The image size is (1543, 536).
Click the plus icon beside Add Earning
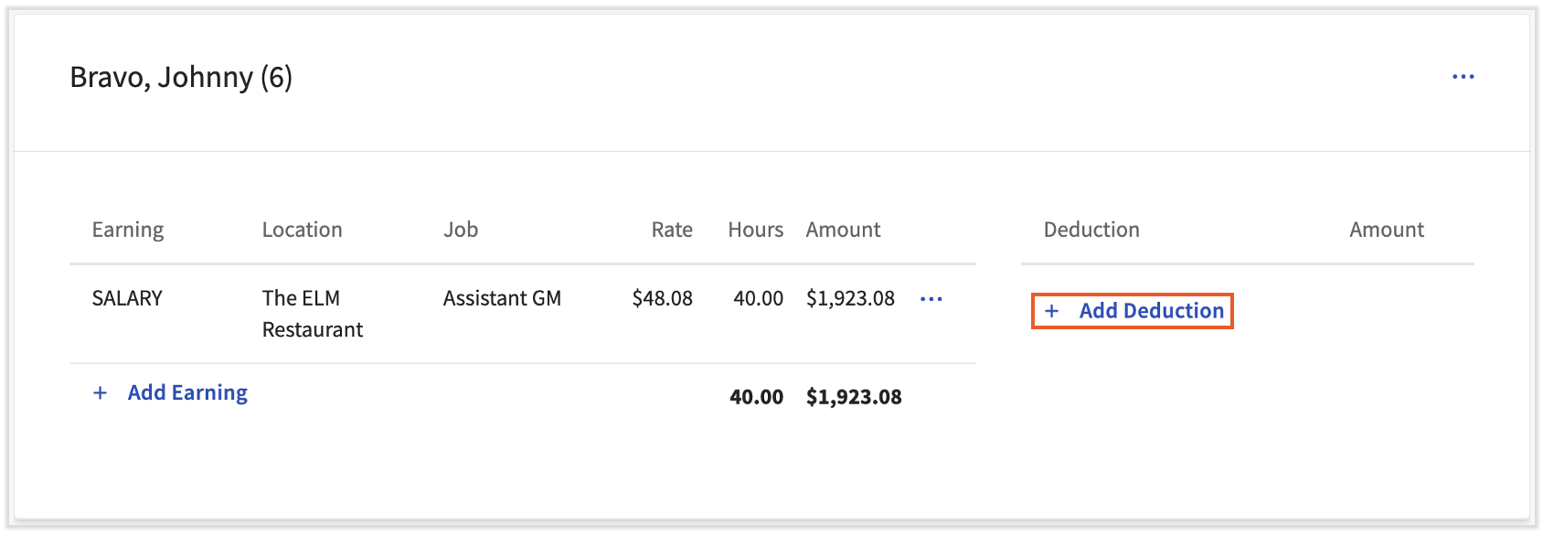point(101,393)
